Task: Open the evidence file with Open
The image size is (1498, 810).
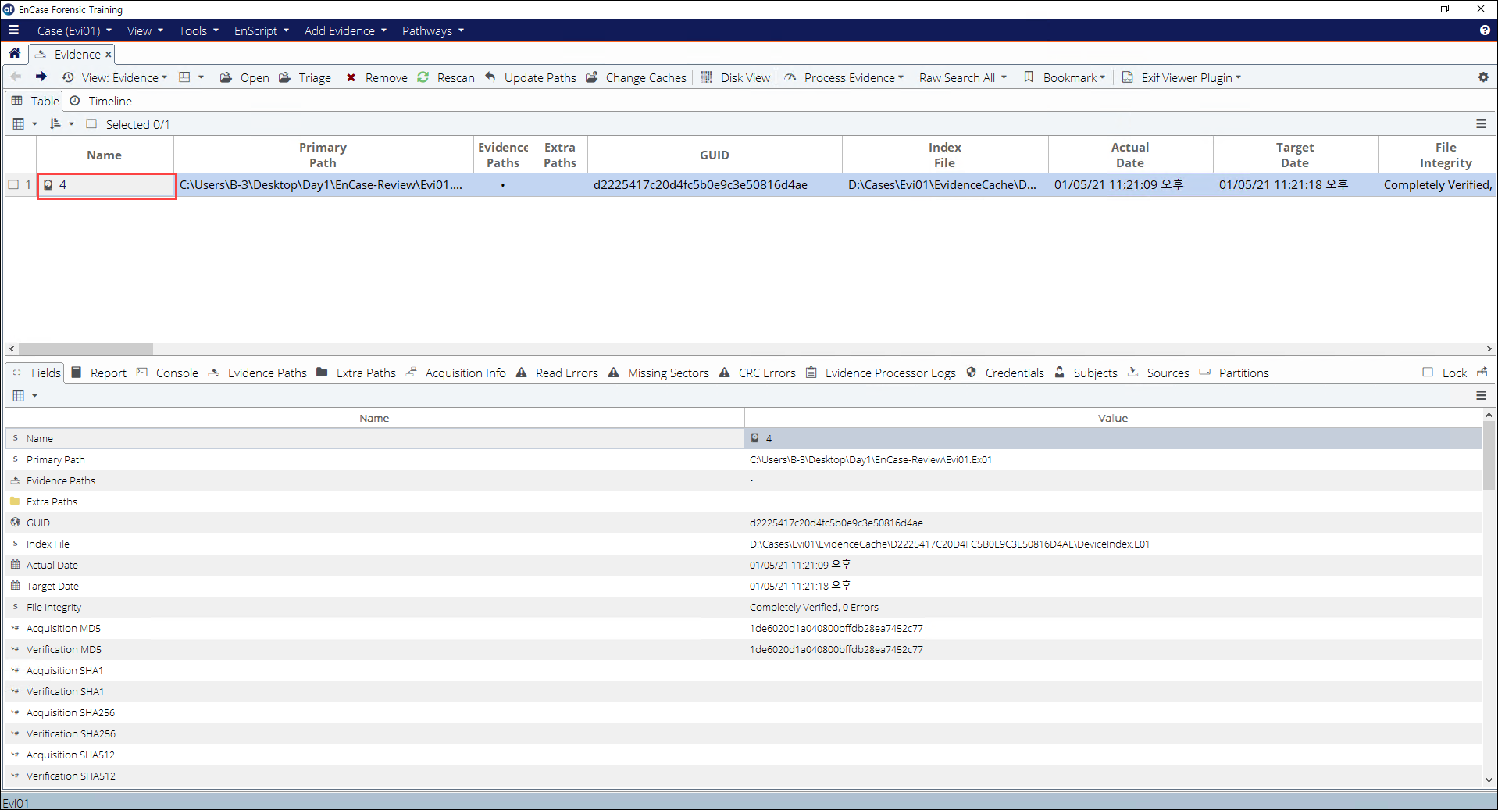Action: 244,77
